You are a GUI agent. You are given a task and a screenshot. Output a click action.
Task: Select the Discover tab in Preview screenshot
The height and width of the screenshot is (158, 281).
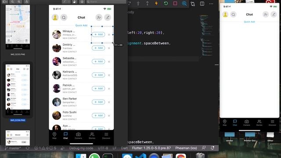tap(106, 136)
